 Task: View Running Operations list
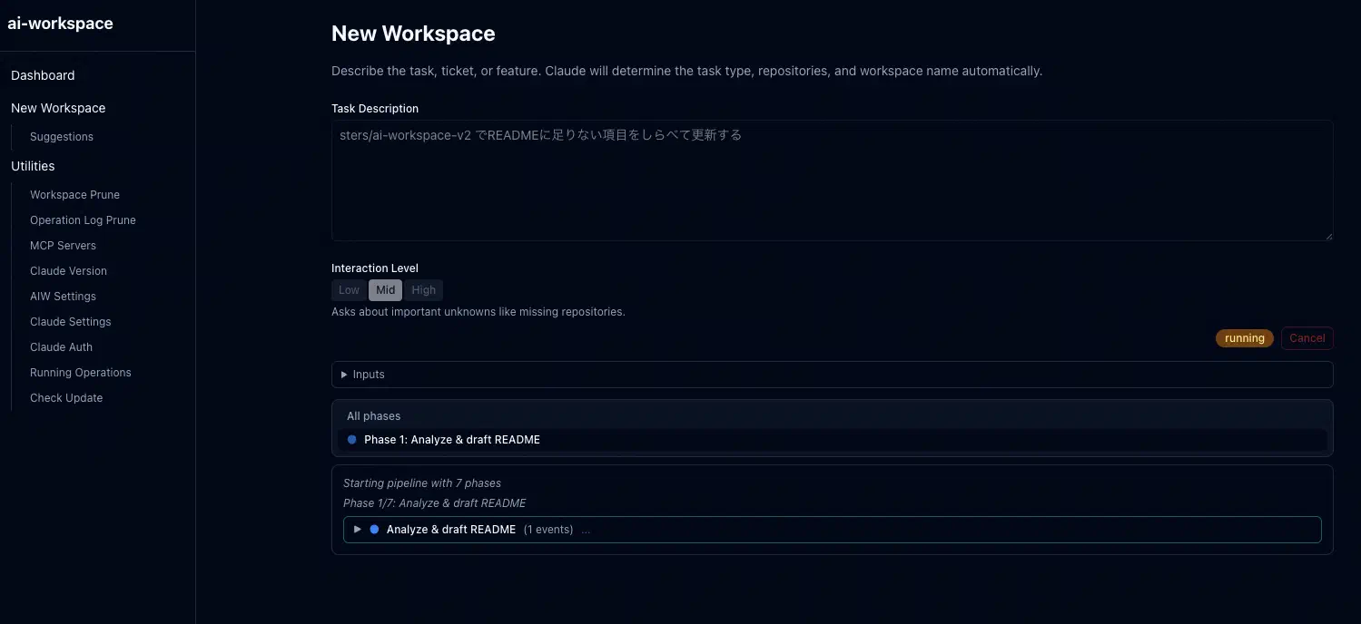click(x=80, y=373)
